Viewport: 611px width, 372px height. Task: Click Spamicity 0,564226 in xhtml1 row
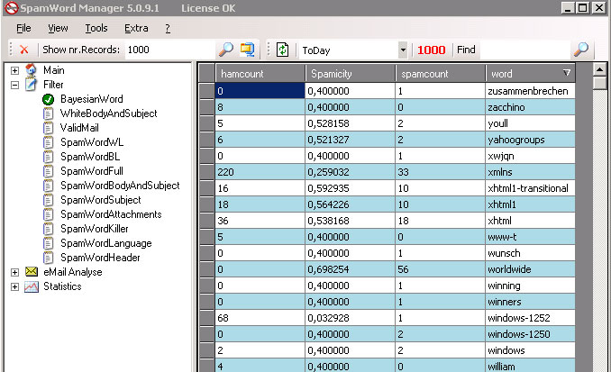coord(350,204)
